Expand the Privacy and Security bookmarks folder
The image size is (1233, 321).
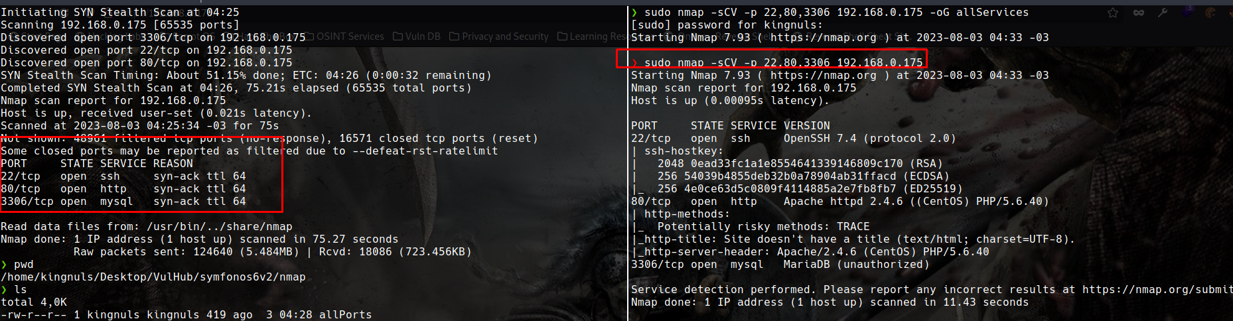[x=499, y=36]
